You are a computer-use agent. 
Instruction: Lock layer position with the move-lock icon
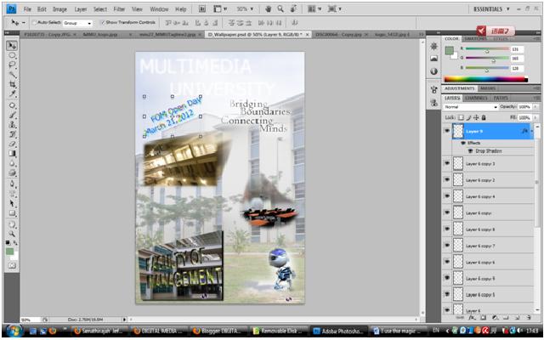[476, 117]
